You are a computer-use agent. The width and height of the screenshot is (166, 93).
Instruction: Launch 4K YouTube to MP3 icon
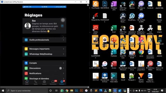click(x=141, y=18)
